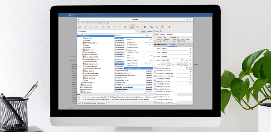
Task: Select Ascending by file size option
Action: (x=155, y=84)
